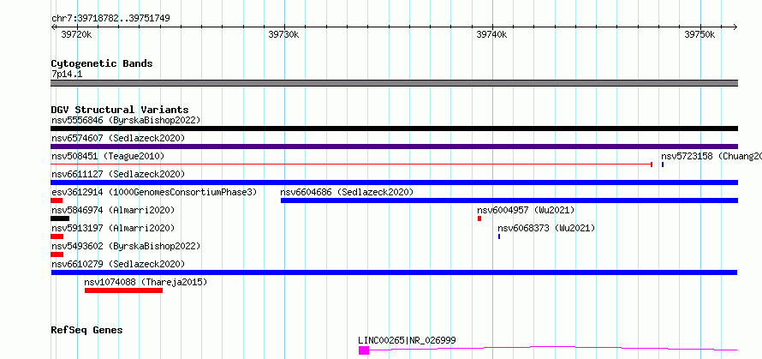Select the black nsv5556846 variant bar
Image resolution: width=762 pixels, height=359 pixels.
394,129
